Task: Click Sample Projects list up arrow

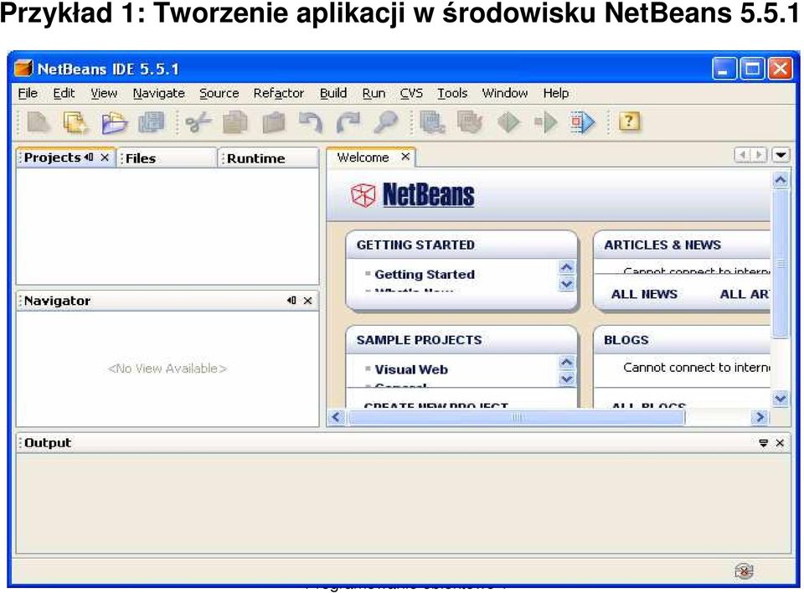Action: (x=567, y=363)
